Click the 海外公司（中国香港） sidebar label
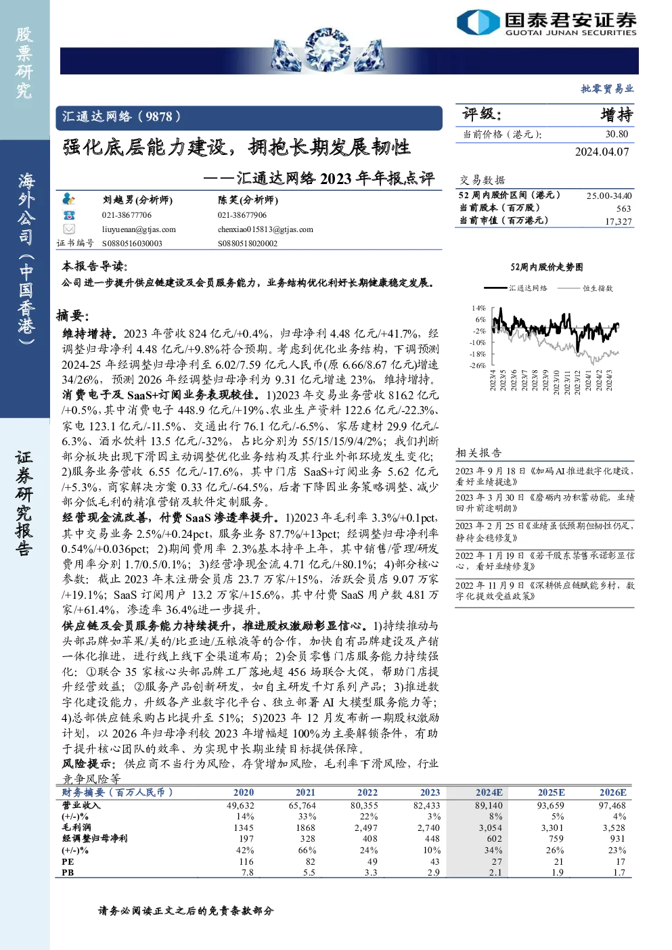This screenshot has height=950, width=672. [x=26, y=258]
